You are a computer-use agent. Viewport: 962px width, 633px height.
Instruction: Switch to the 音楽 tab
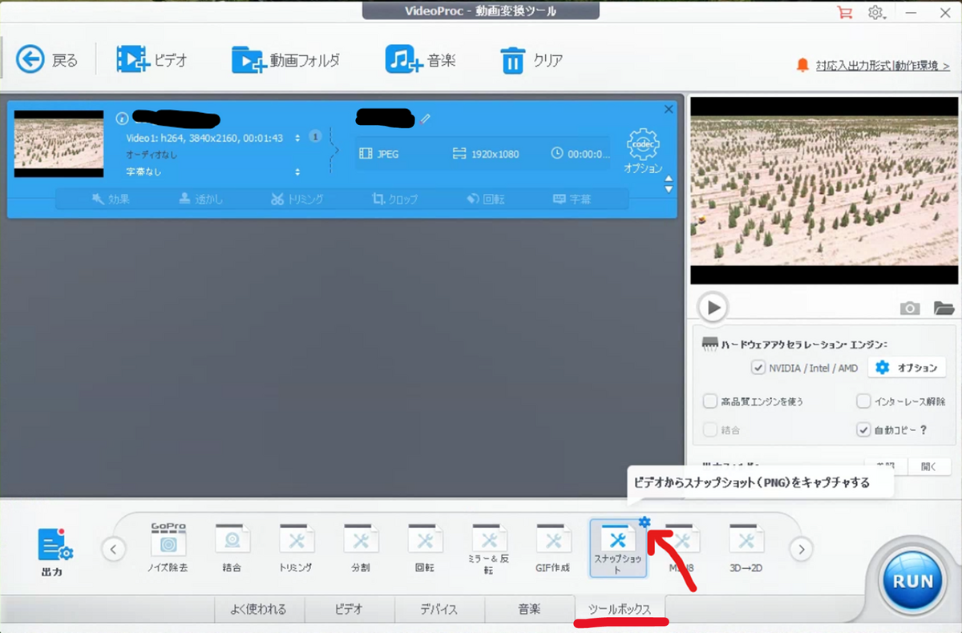click(529, 609)
